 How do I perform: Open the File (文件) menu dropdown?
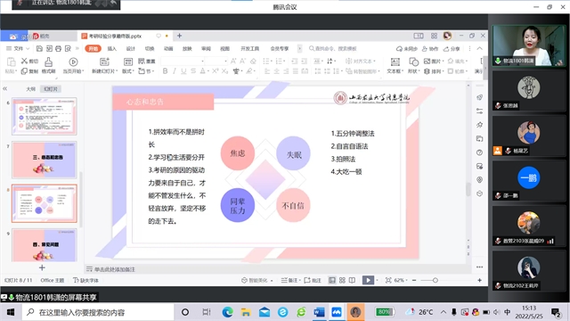point(18,48)
